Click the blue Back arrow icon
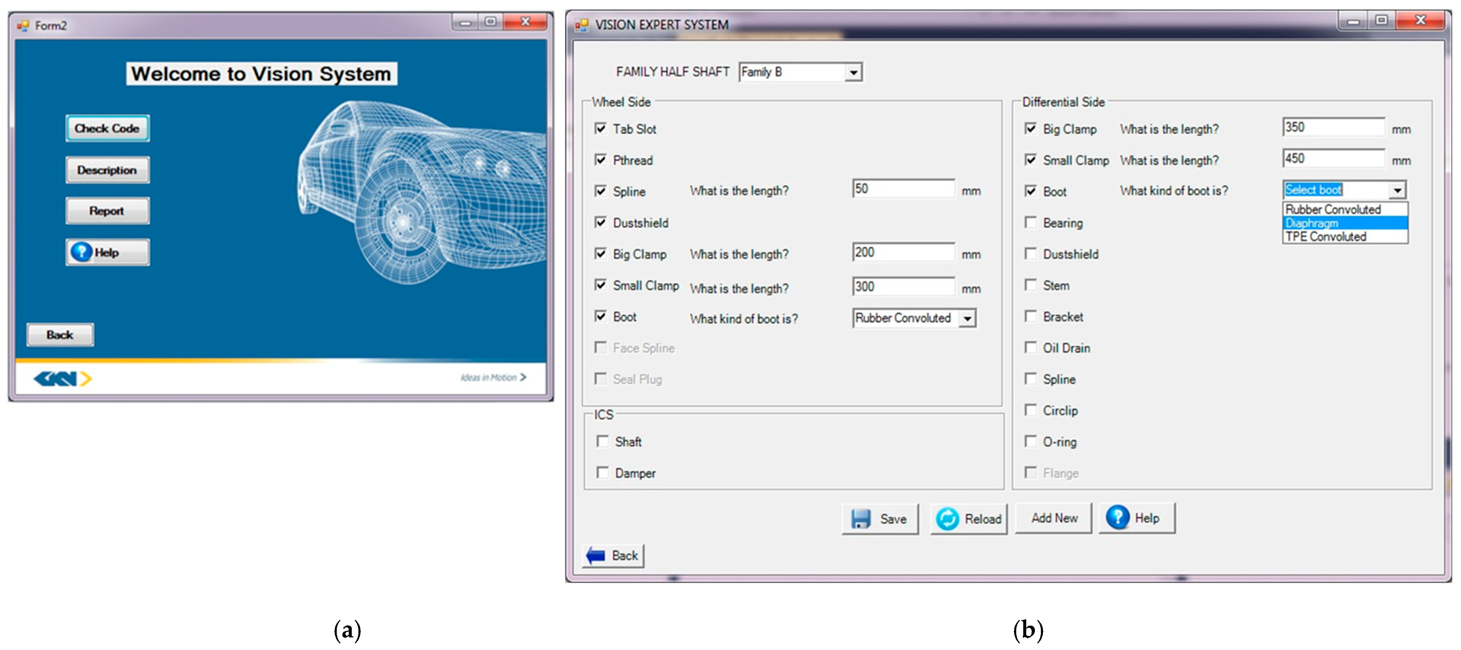The image size is (1461, 650). 595,555
